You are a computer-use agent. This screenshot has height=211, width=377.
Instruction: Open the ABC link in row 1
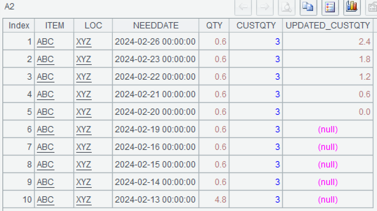tap(45, 42)
